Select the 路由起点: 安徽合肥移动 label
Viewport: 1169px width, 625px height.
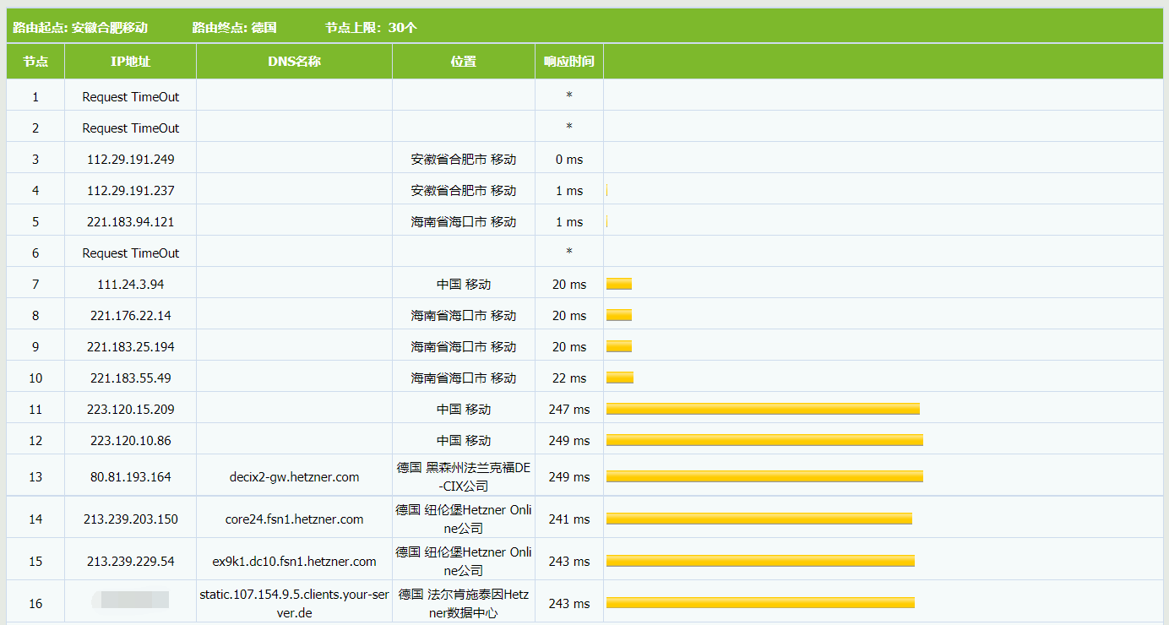(80, 28)
